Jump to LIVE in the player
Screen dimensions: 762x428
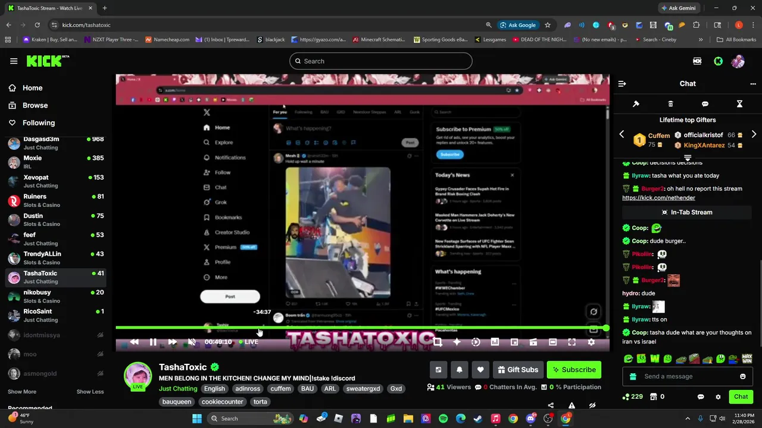click(x=248, y=342)
